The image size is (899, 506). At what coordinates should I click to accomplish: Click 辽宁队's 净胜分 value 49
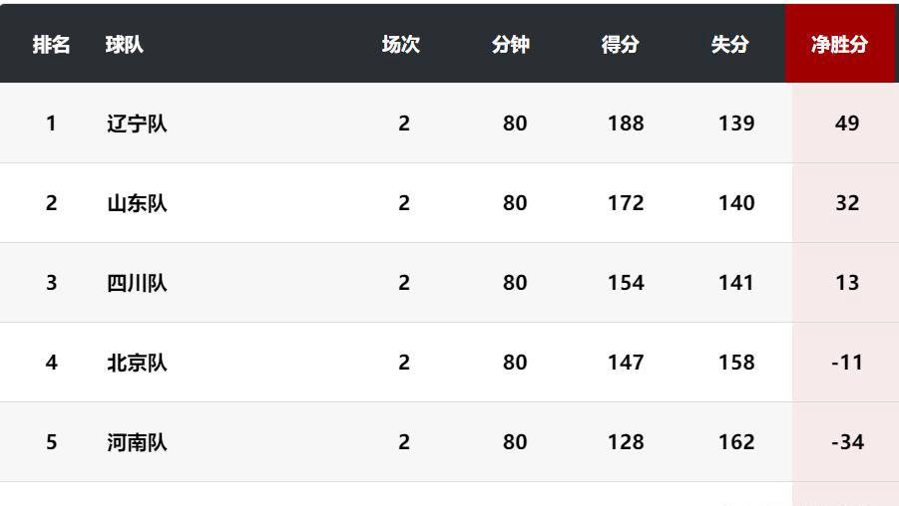pos(847,124)
